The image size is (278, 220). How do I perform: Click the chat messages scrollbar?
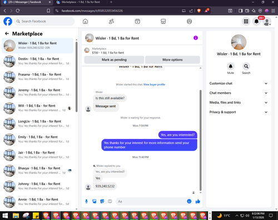[200, 141]
